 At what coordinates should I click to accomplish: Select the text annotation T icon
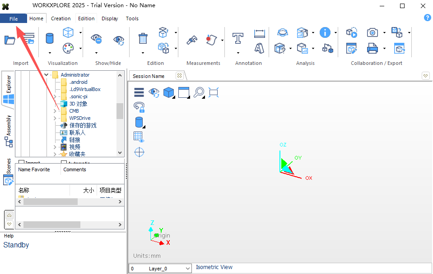[x=238, y=38]
